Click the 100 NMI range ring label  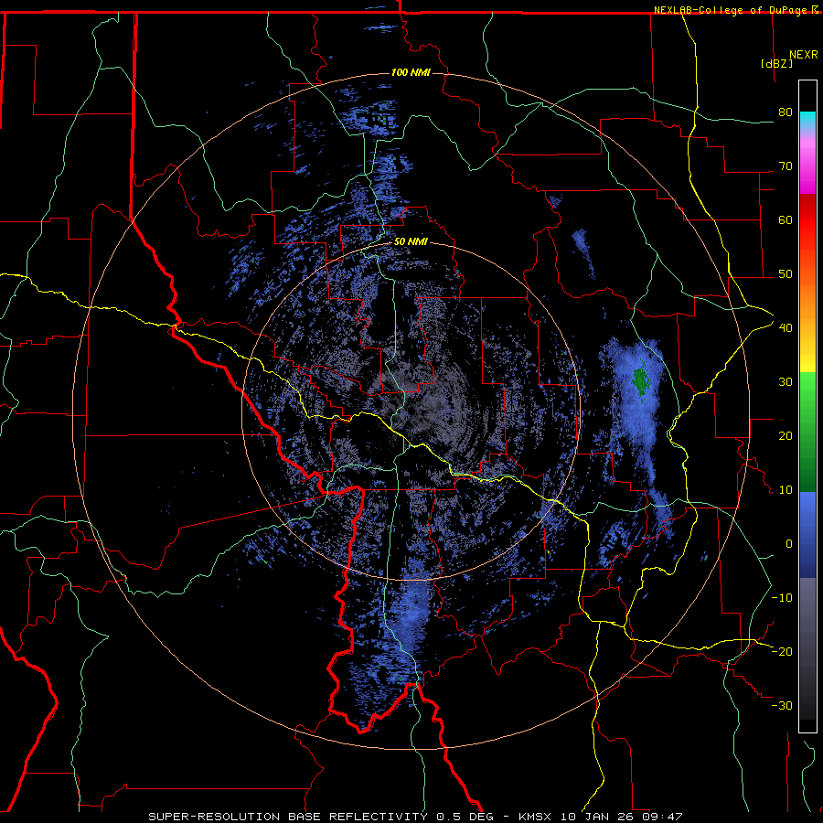[411, 72]
